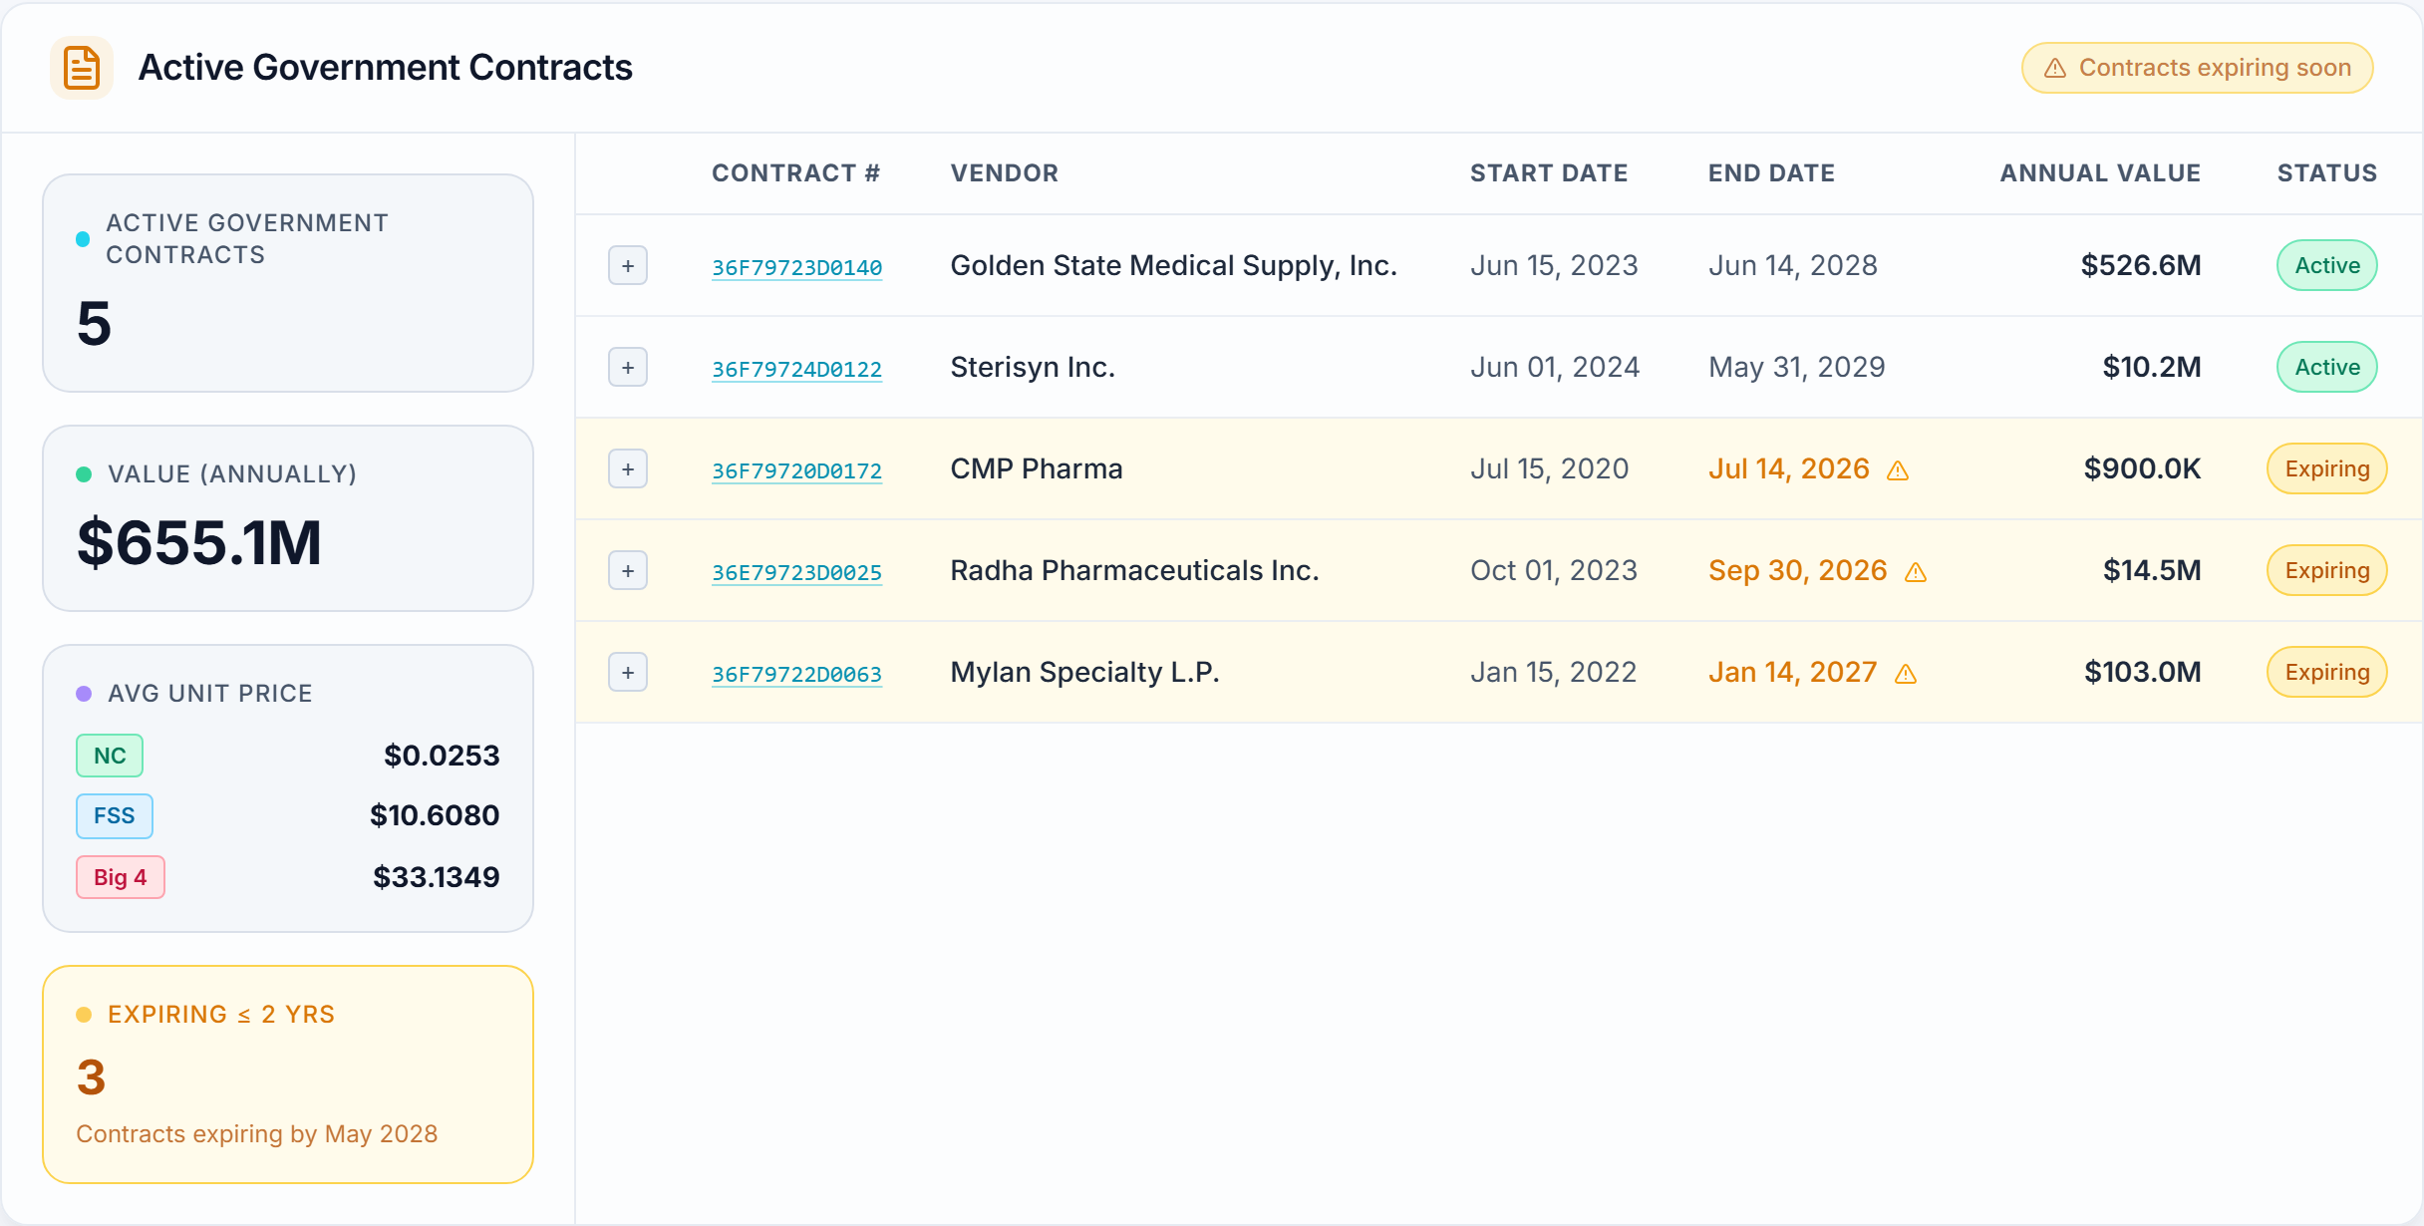Image resolution: width=2424 pixels, height=1226 pixels.
Task: Click vendor name Sterisyn Inc.
Action: pos(1033,367)
